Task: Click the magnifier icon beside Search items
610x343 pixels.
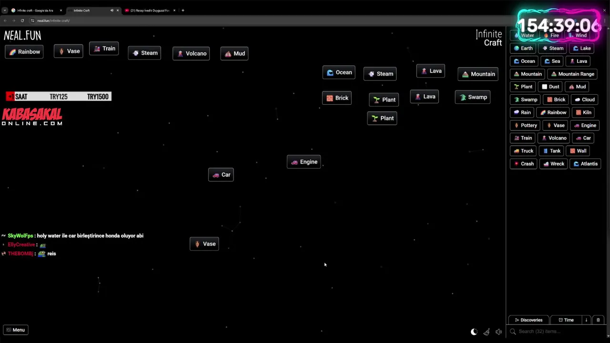Action: (x=513, y=332)
